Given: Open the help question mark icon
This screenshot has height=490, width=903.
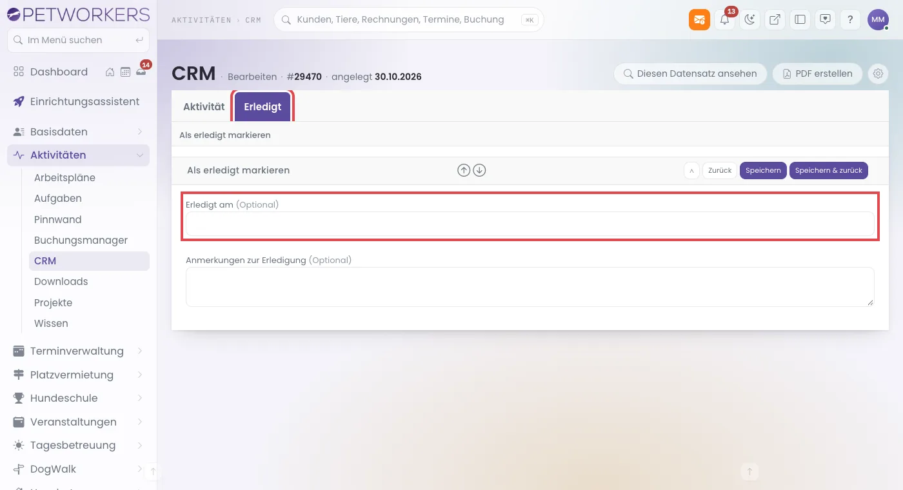Looking at the screenshot, I should 850,19.
